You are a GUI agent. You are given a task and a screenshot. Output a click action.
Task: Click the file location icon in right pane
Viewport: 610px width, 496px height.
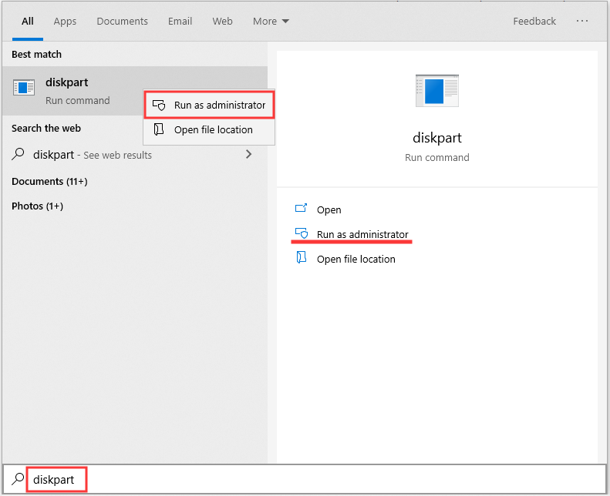pyautogui.click(x=302, y=258)
